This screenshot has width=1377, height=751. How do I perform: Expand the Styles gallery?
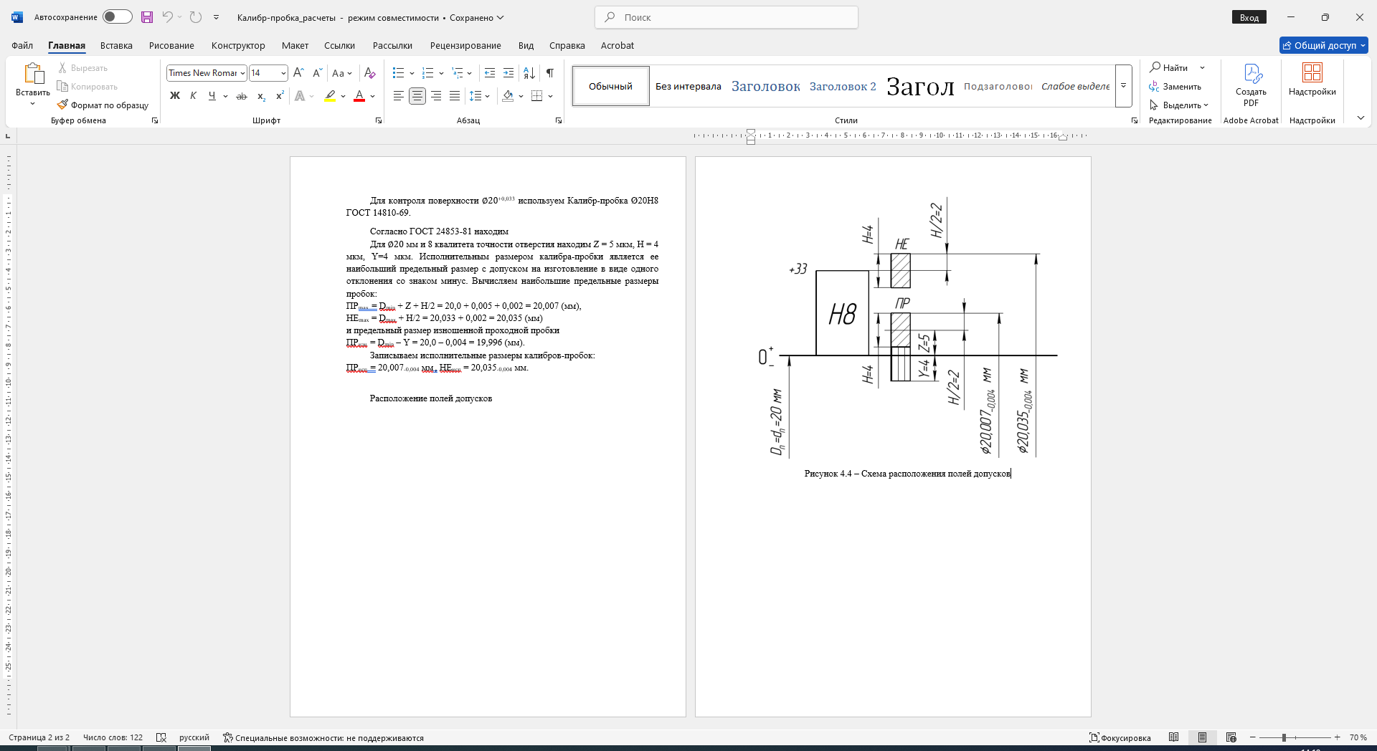(1124, 86)
